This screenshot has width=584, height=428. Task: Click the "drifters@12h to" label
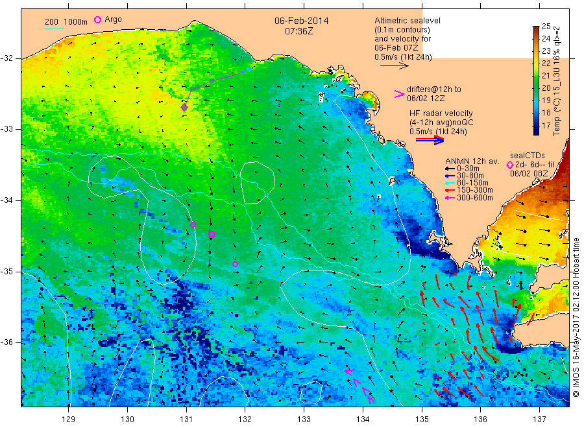tap(434, 89)
